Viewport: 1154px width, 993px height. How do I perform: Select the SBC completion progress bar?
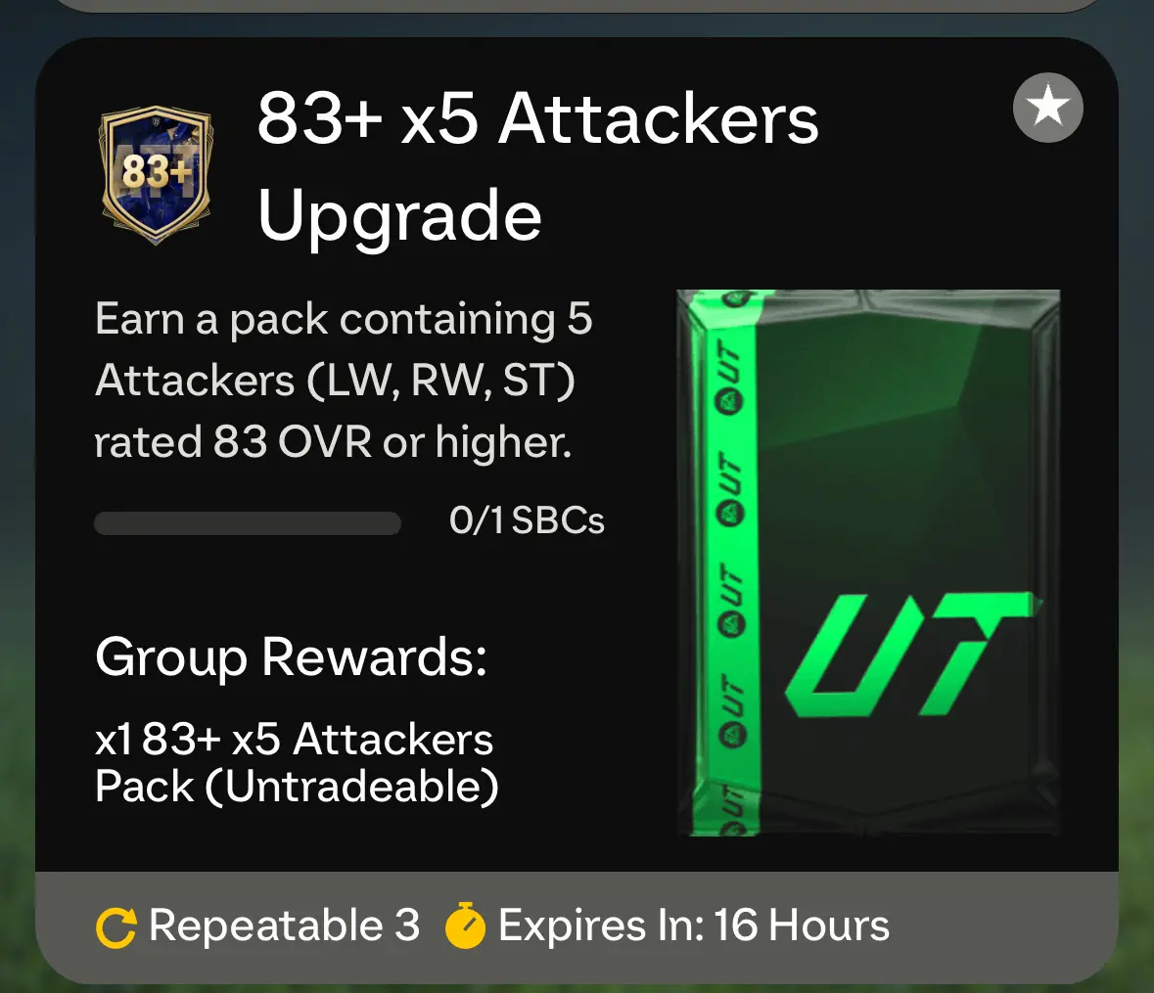tap(248, 523)
